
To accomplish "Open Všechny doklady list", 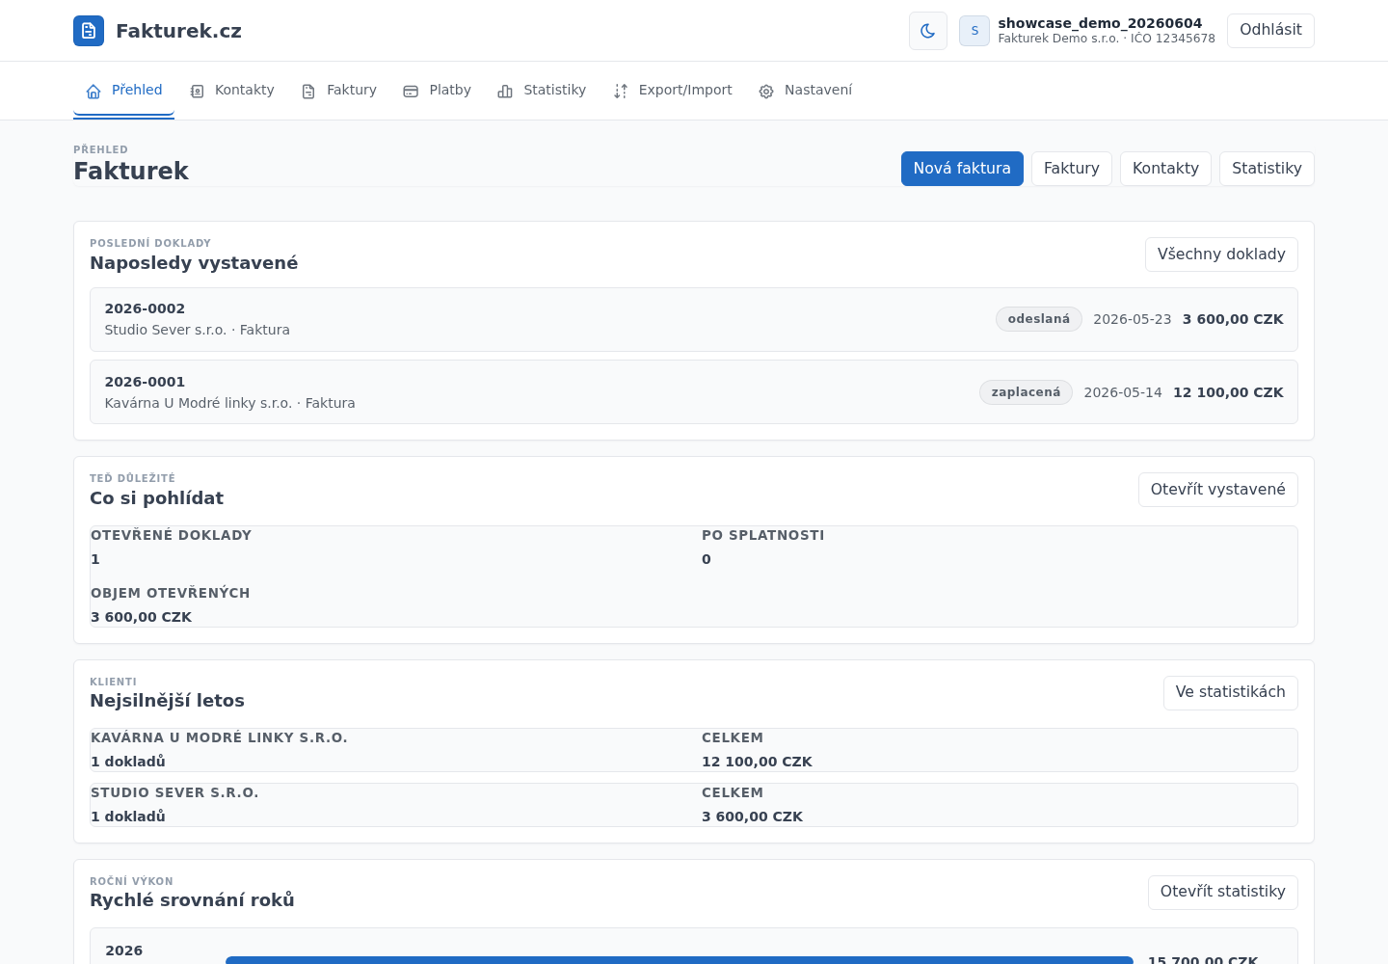I will coord(1221,254).
